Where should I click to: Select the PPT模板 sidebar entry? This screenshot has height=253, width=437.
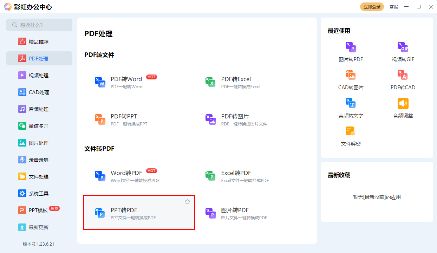coord(39,210)
